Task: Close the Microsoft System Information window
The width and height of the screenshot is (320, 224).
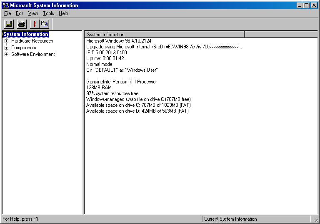Action: coord(314,5)
